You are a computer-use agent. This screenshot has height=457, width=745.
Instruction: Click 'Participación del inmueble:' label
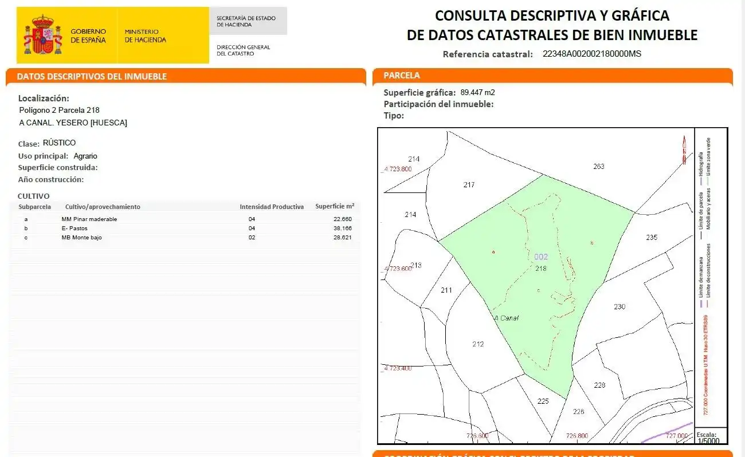438,104
